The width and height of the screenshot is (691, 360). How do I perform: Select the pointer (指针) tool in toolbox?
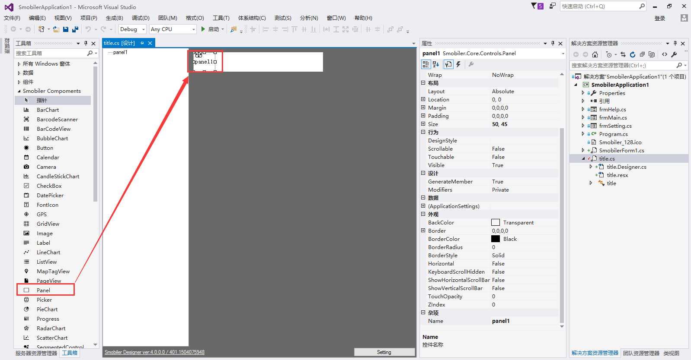[53, 100]
